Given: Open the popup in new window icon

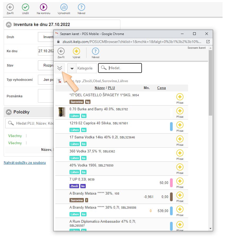Looking at the screenshot, I should [x=208, y=42].
